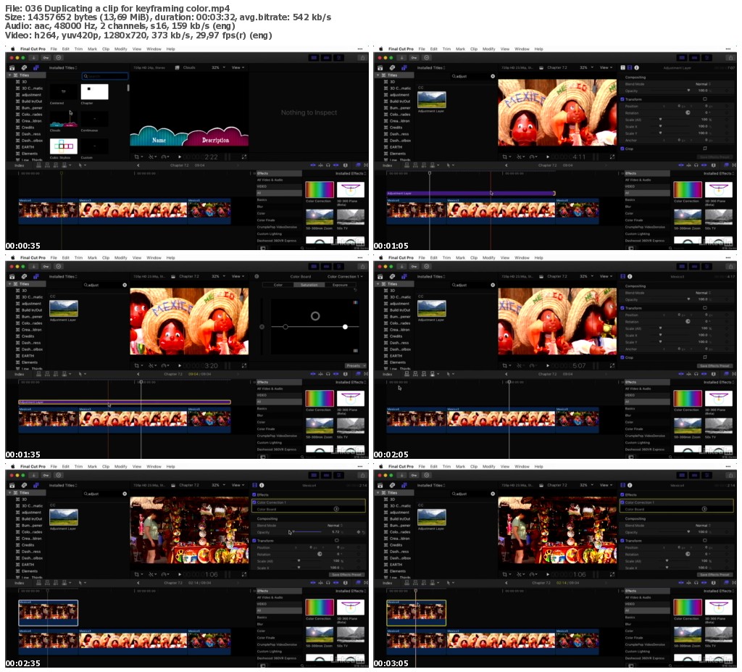This screenshot has width=742, height=672.
Task: Toggle Crop checkbox in the 00:02:05 inspector
Action: 622,357
